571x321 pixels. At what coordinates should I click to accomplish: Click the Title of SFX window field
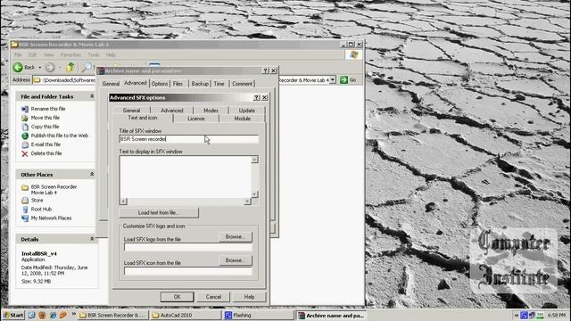coord(188,139)
